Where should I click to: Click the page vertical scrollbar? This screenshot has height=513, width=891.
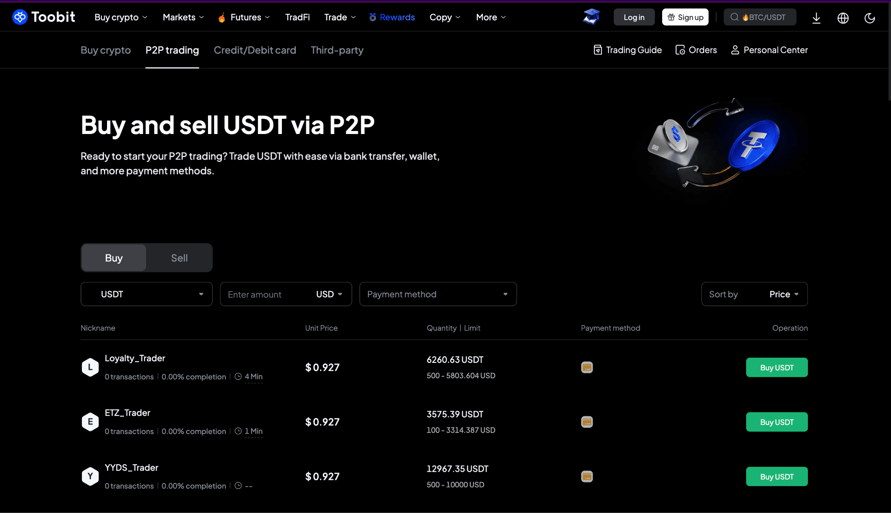(889, 52)
